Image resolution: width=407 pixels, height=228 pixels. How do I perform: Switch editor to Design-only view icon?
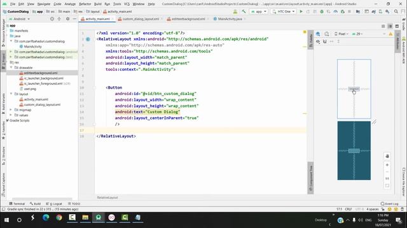tap(397, 26)
